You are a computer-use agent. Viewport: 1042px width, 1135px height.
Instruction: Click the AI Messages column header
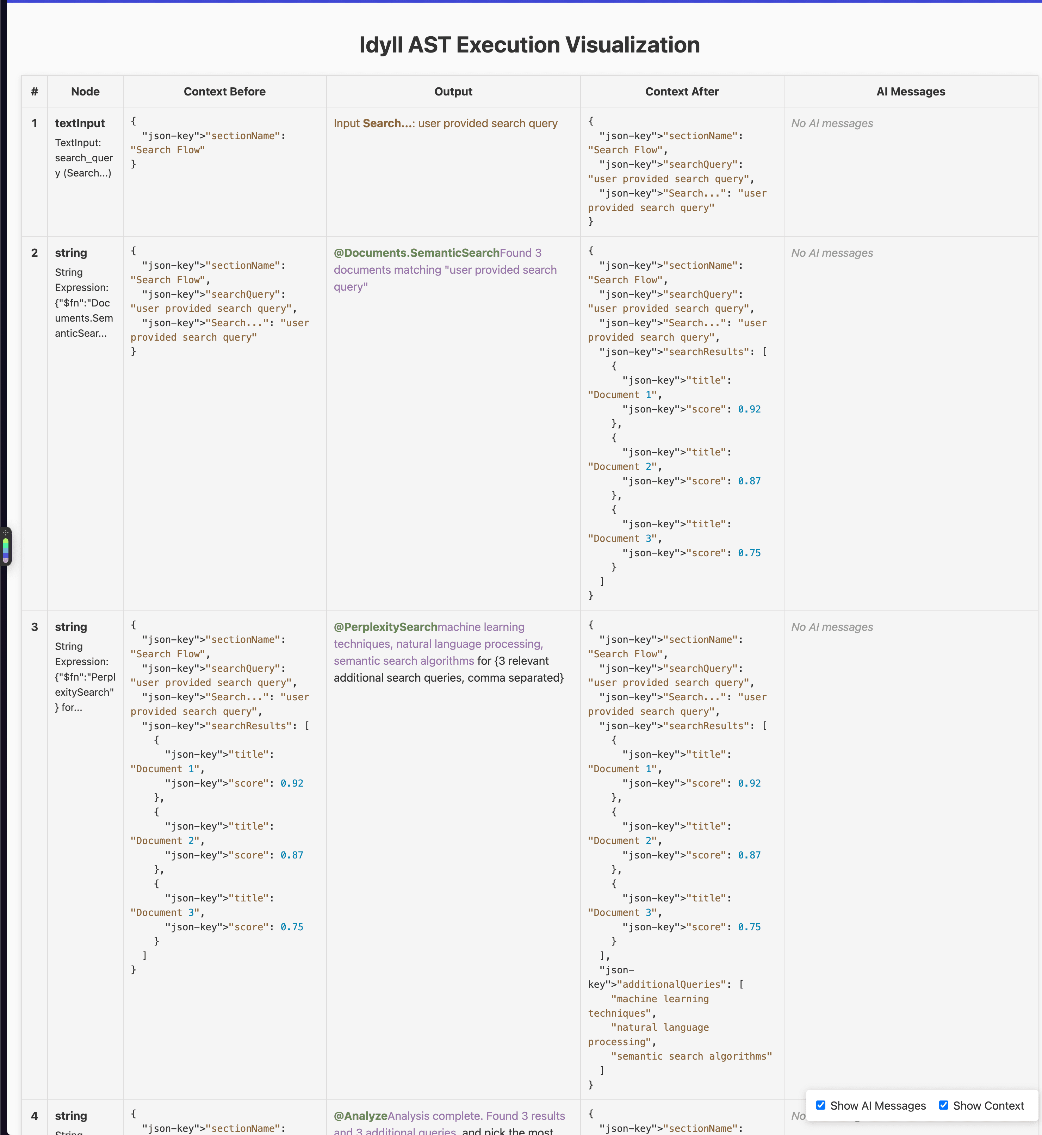click(x=911, y=91)
